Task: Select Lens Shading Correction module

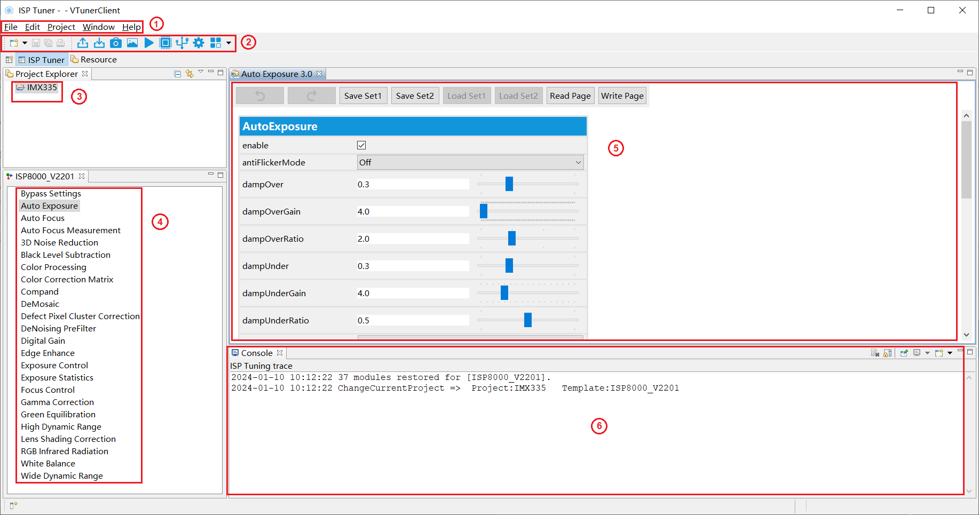Action: 68,439
